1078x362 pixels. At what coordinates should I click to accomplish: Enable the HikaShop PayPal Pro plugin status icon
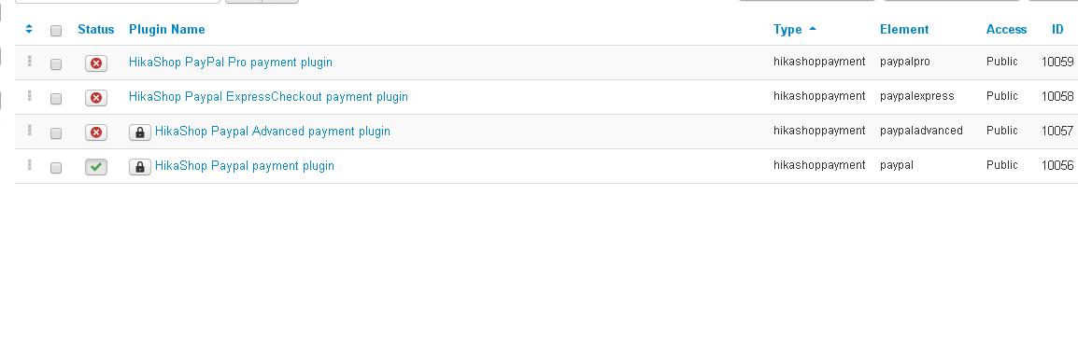point(96,63)
